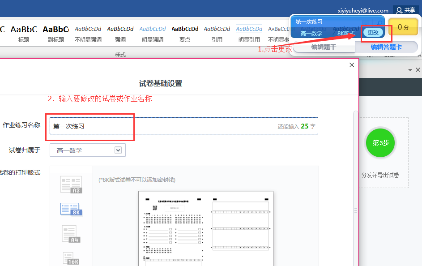Switch to the 编辑题干 tab
422x266 pixels.
(324, 47)
